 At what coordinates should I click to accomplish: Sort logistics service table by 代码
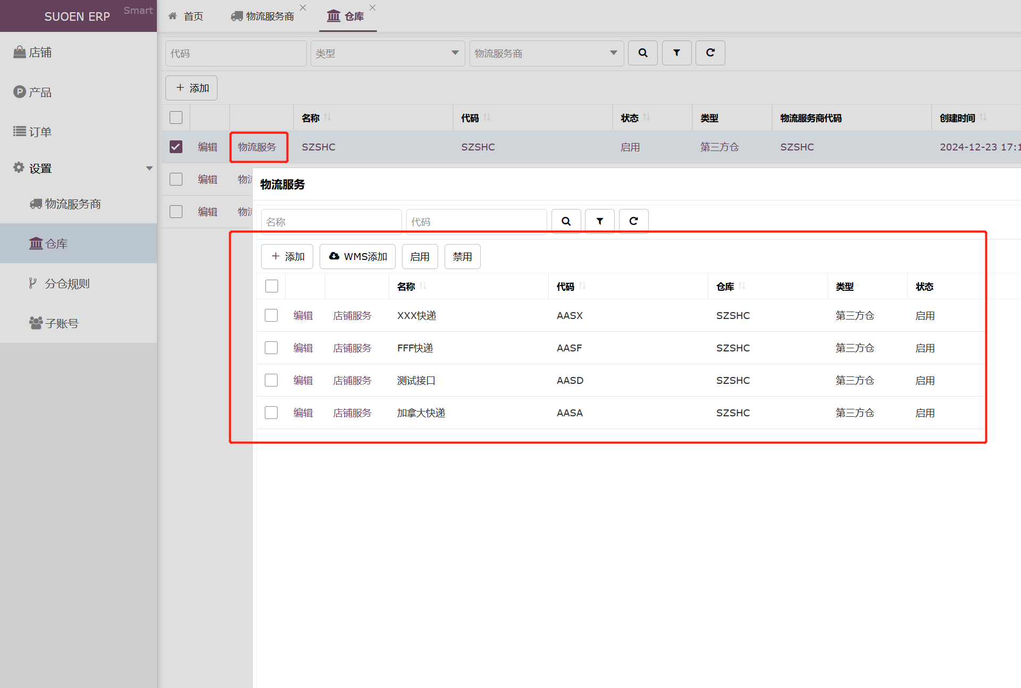[x=582, y=286]
